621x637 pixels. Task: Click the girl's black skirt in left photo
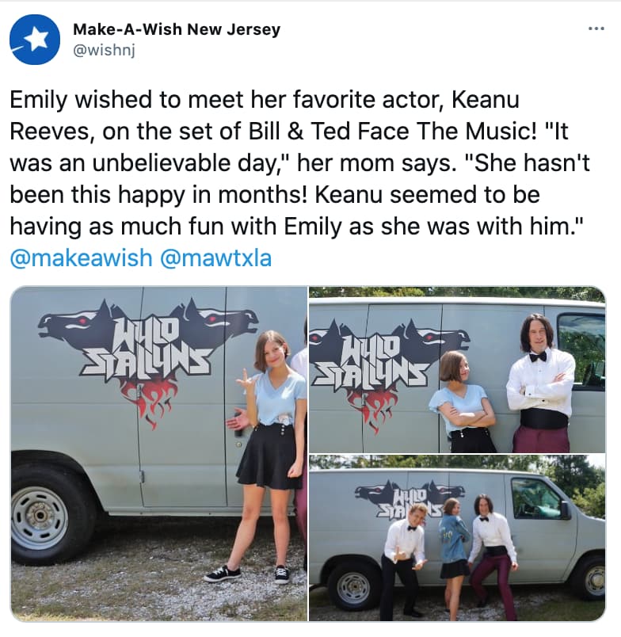pos(269,456)
